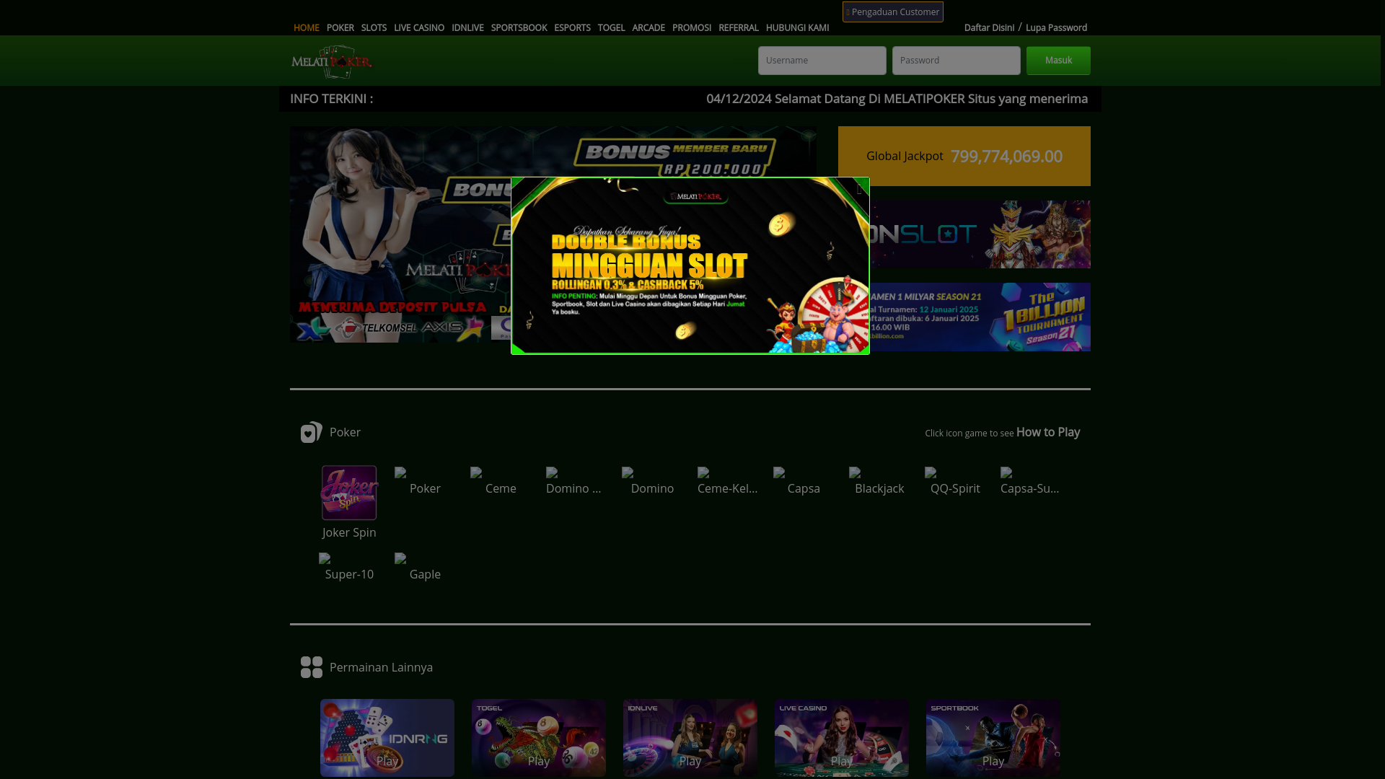Click the INFO TERKINI label
The height and width of the screenshot is (779, 1385).
[331, 99]
